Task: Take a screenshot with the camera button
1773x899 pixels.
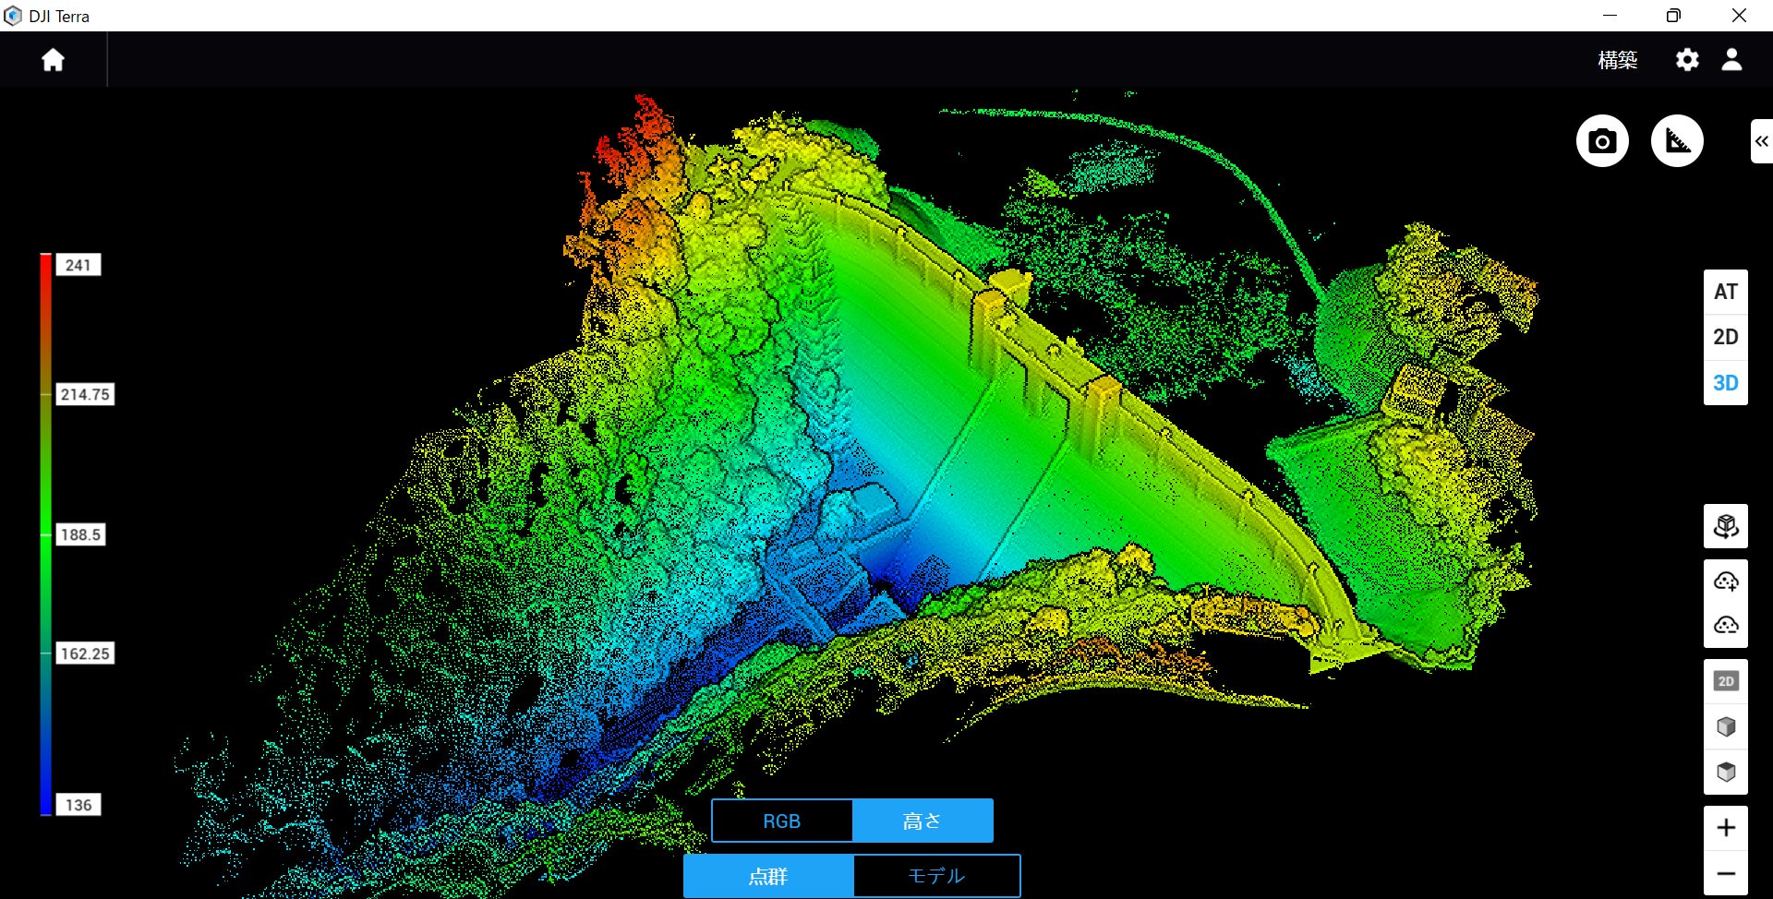Action: [x=1601, y=141]
